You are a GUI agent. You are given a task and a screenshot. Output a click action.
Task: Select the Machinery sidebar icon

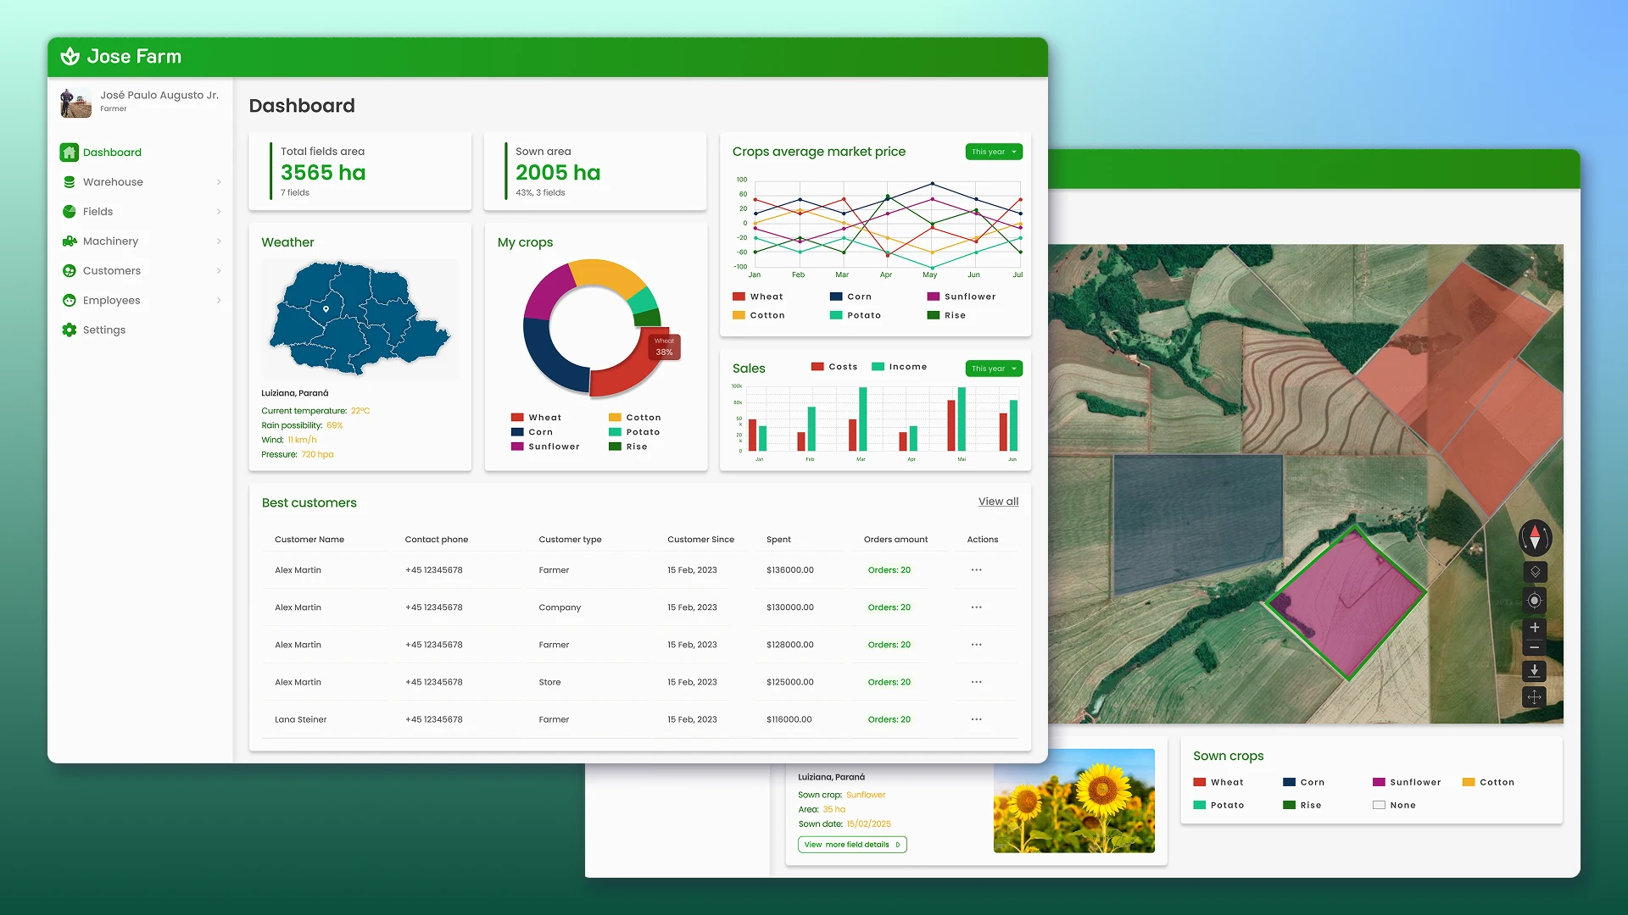pos(70,241)
